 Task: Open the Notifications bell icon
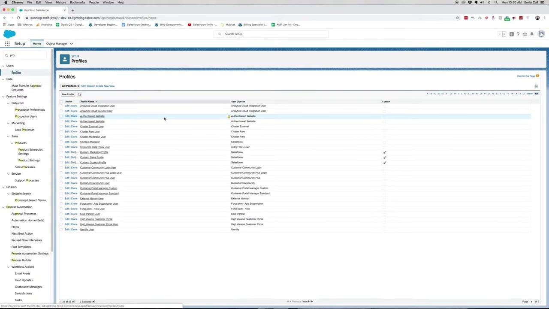tap(532, 34)
